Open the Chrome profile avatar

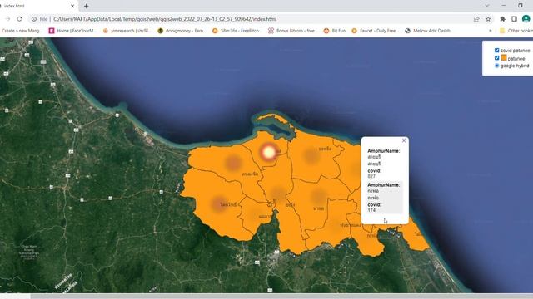(526, 19)
